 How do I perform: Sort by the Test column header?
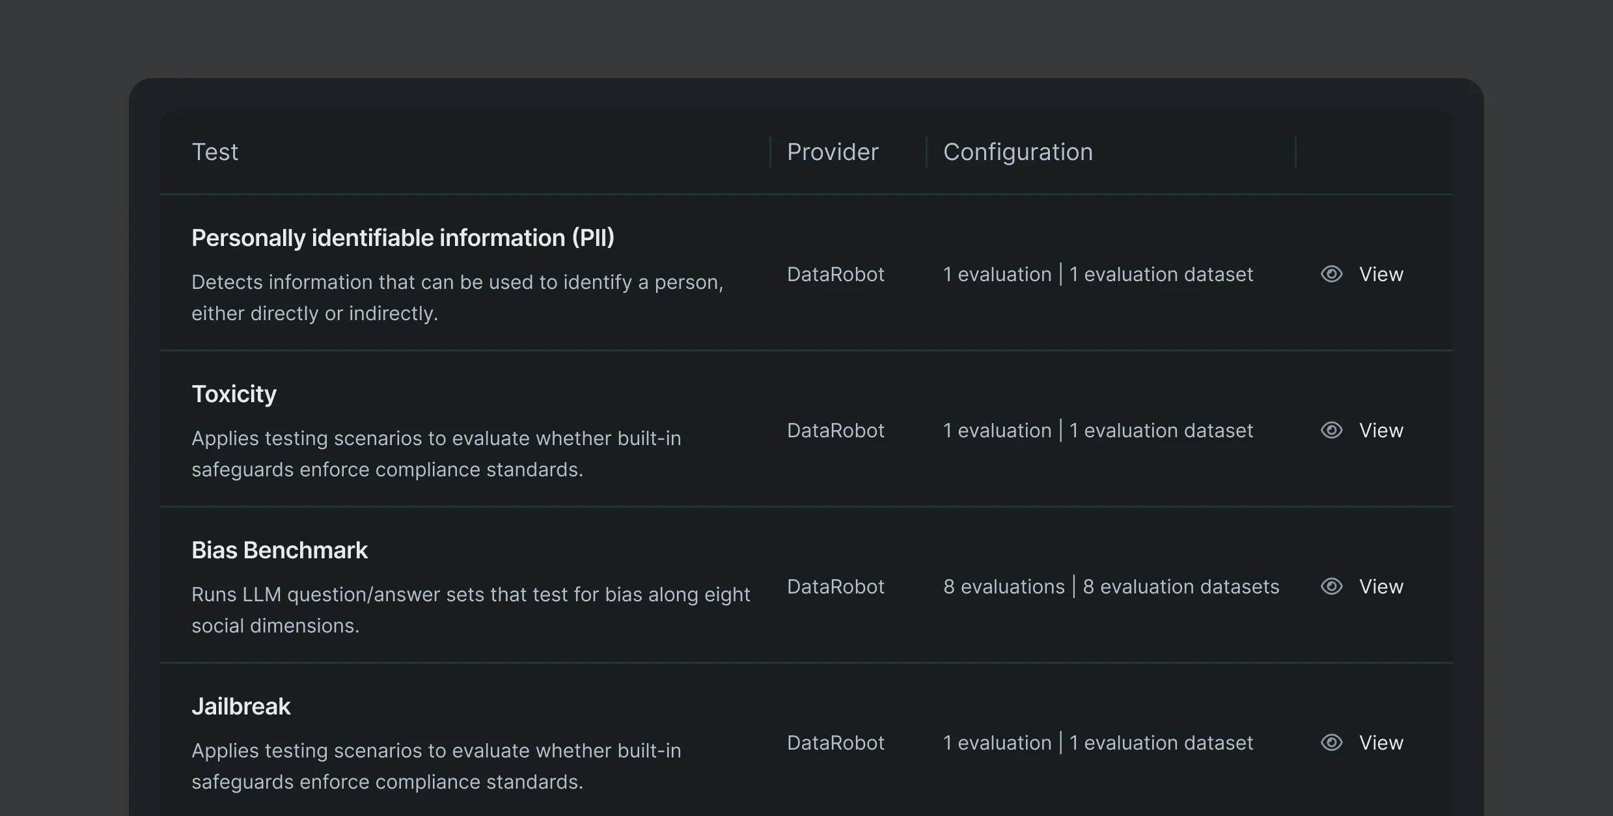[x=215, y=152]
